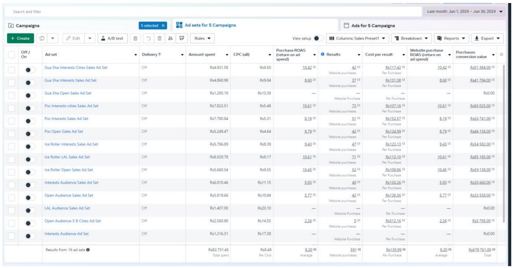Click the clipboard icon beside A/B test
The height and width of the screenshot is (268, 515).
(136, 38)
